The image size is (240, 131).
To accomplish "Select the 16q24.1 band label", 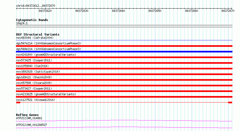I will pyautogui.click(x=22, y=23).
